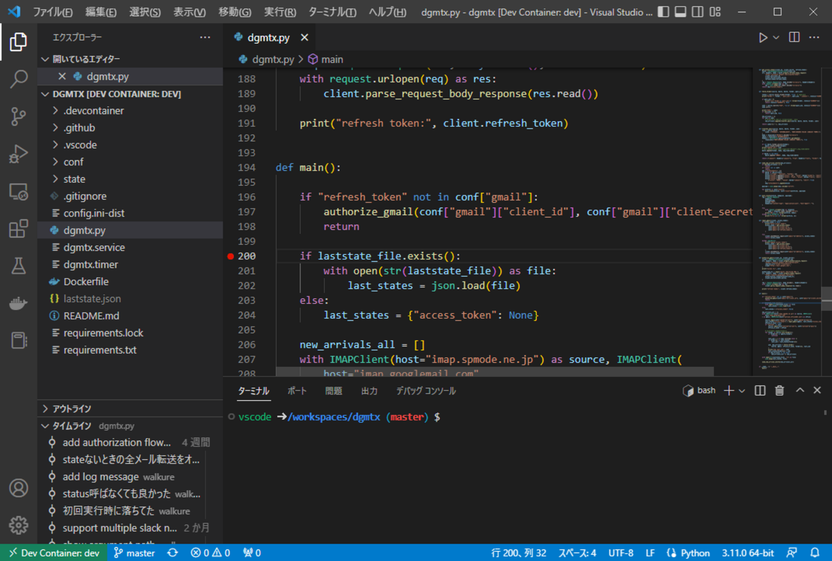The width and height of the screenshot is (832, 561).
Task: Click forwarded ports indicator in status bar
Action: click(x=252, y=553)
